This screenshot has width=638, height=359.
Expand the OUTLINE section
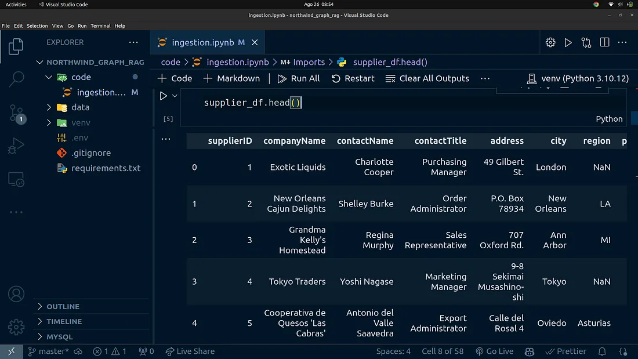tap(63, 306)
